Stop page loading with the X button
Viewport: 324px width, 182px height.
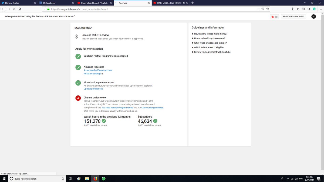tap(14, 9)
